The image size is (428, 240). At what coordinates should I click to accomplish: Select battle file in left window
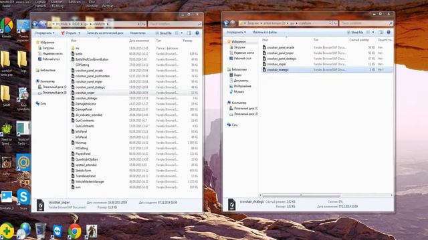pyautogui.click(x=79, y=54)
